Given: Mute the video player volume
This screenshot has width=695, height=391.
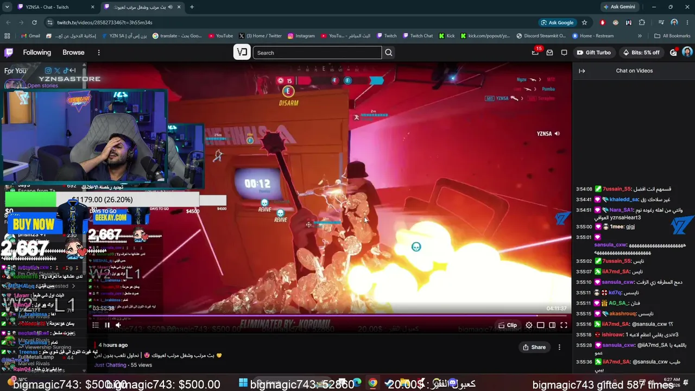Looking at the screenshot, I should 118,325.
